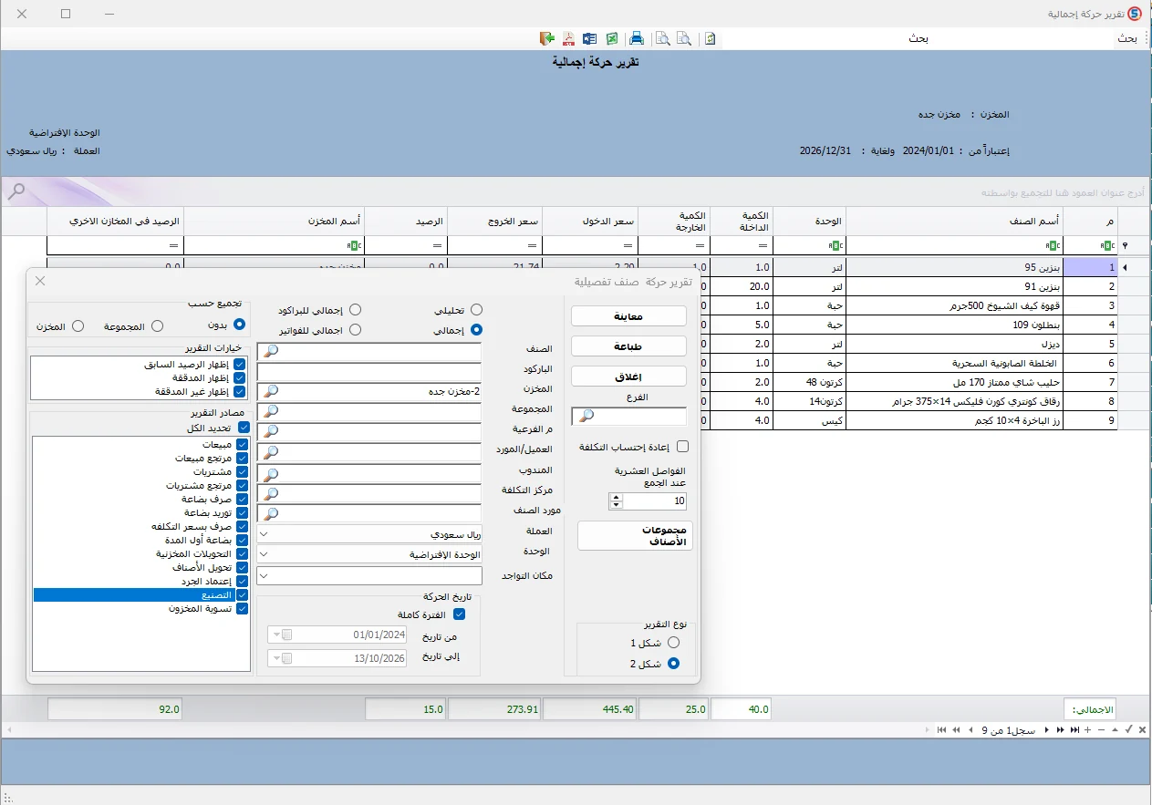Click the printer icon in toolbar

coord(637,38)
